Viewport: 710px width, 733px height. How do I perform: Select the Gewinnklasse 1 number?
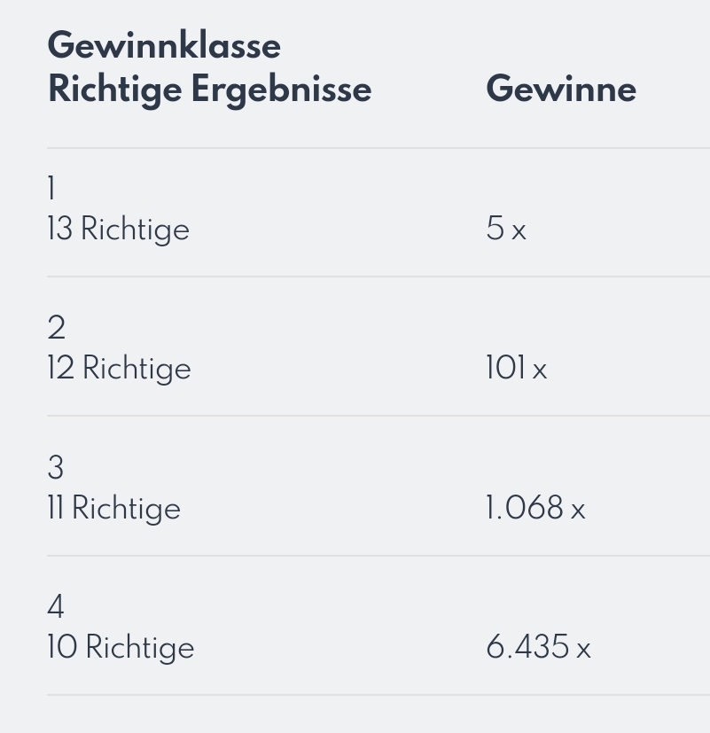(x=51, y=189)
